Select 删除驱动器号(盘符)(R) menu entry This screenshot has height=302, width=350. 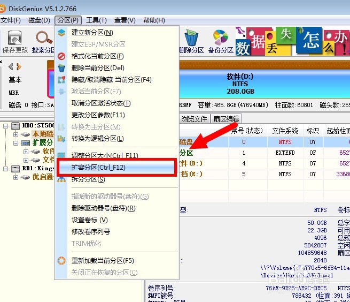116,208
